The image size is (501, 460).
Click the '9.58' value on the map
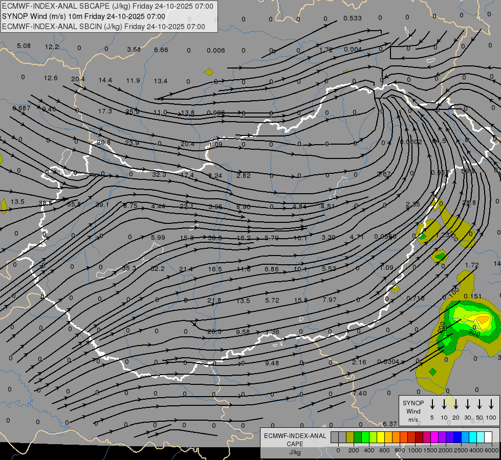coord(243,332)
